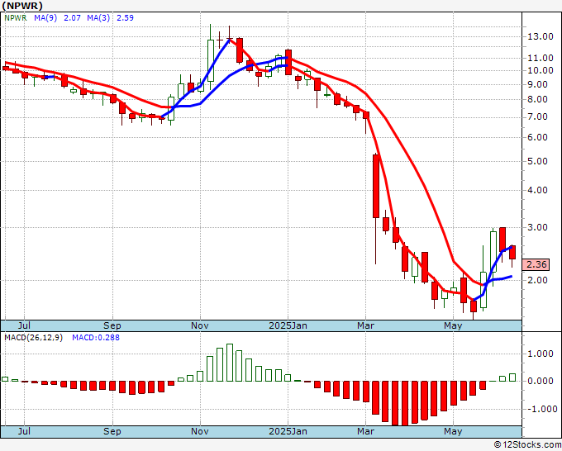Click the 12Stocks.com copyright text

(527, 445)
